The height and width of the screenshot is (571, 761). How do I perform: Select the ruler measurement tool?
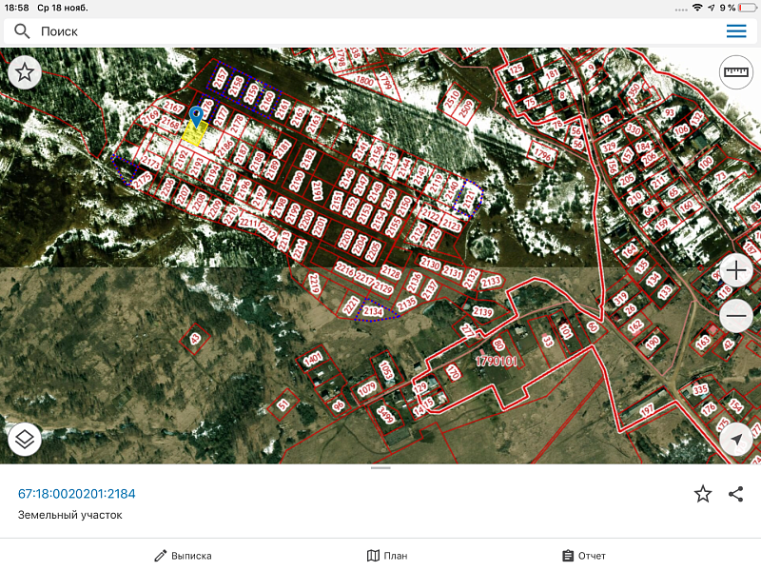(x=735, y=72)
